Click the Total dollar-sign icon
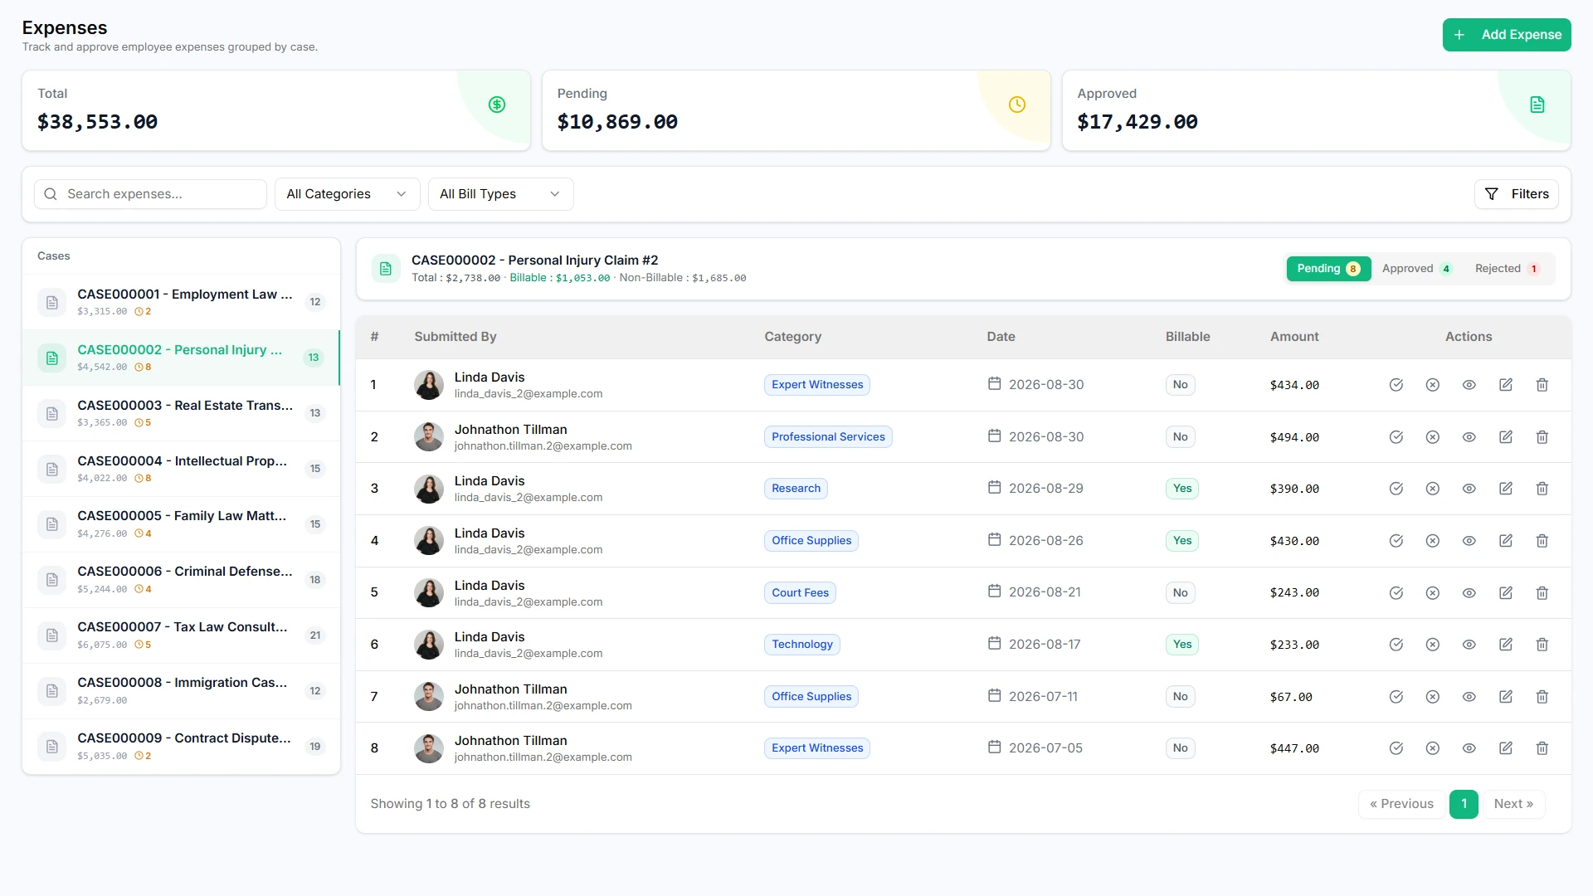The height and width of the screenshot is (896, 1593). click(497, 105)
